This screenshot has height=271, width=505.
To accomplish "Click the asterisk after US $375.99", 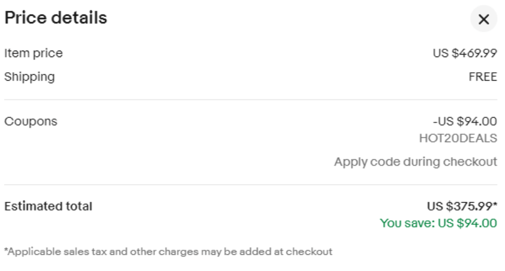I will point(495,204).
